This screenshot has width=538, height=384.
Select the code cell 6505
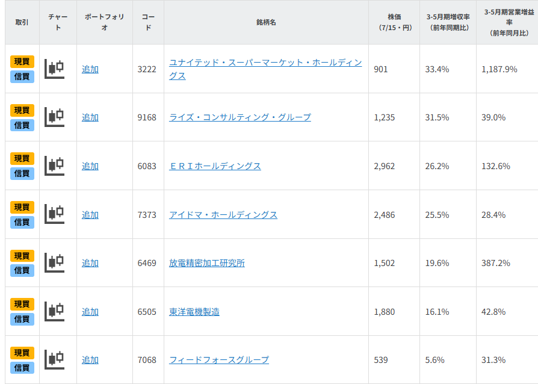pyautogui.click(x=147, y=312)
